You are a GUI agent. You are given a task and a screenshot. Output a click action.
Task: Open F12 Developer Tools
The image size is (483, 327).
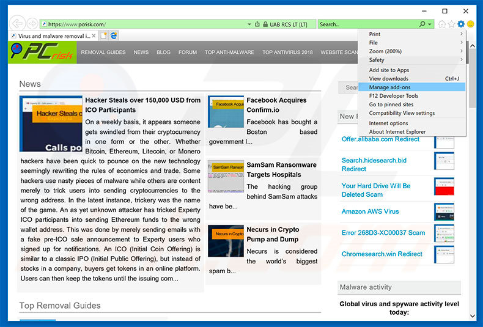pos(412,96)
